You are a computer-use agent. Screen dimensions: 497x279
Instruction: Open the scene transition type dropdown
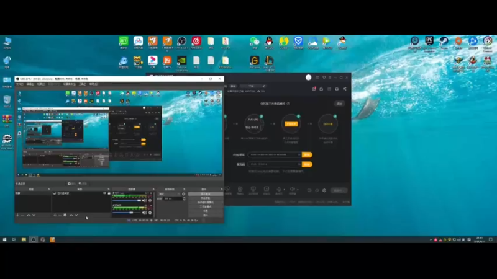(x=169, y=194)
